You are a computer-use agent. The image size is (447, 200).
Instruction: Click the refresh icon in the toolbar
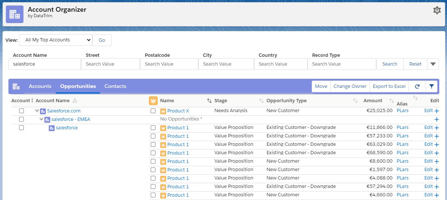tap(417, 86)
